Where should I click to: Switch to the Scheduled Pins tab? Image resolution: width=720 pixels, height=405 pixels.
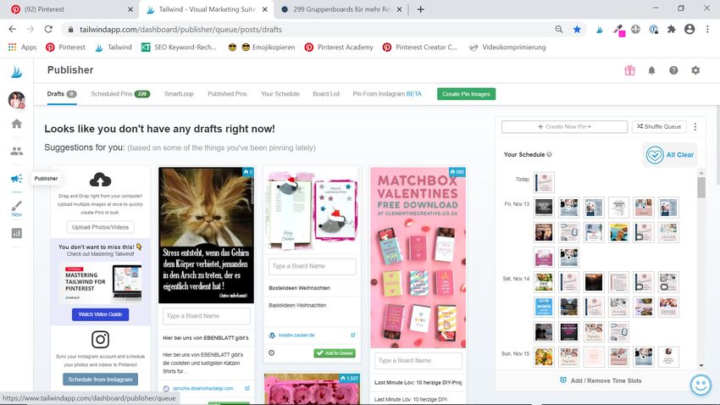pos(119,94)
